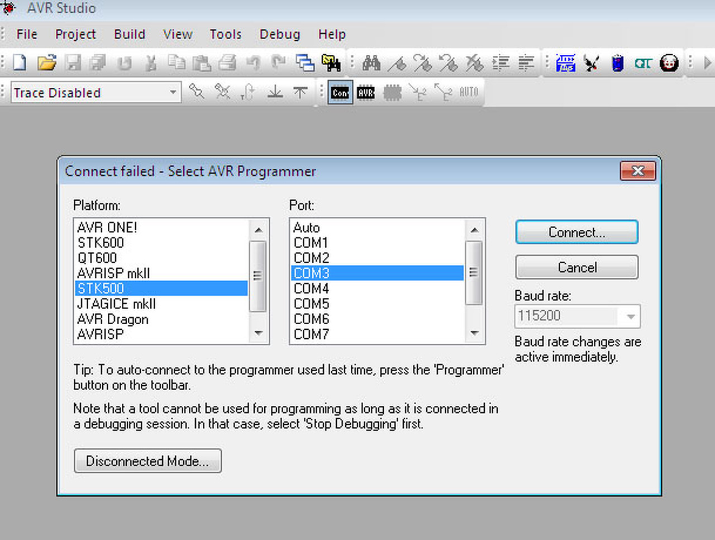Click the Clear Bookmarks icon

(x=474, y=62)
